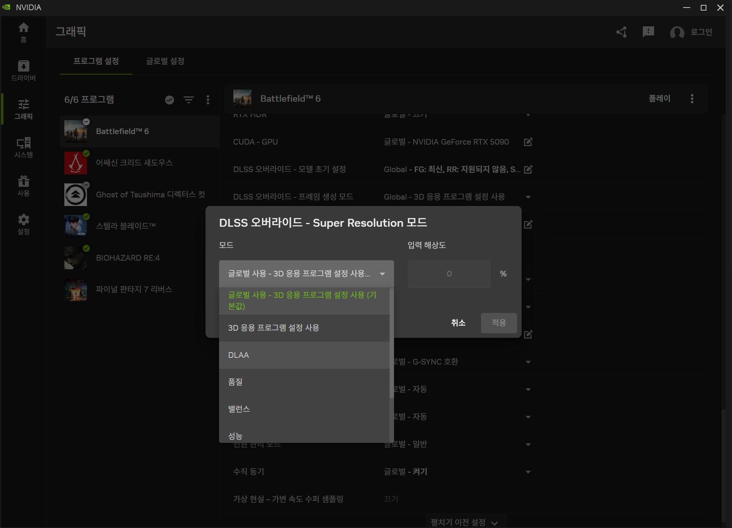Click the filter icon above the program list

(x=189, y=100)
